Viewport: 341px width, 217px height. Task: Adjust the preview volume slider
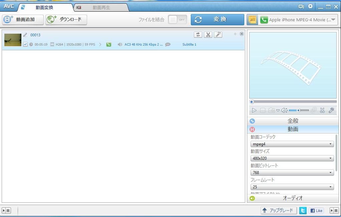click(x=299, y=110)
